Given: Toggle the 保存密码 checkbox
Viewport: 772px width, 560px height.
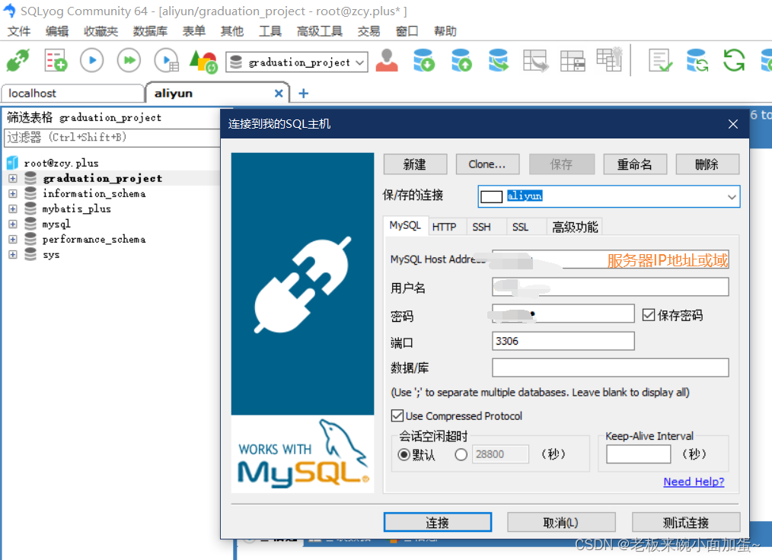Looking at the screenshot, I should point(649,315).
